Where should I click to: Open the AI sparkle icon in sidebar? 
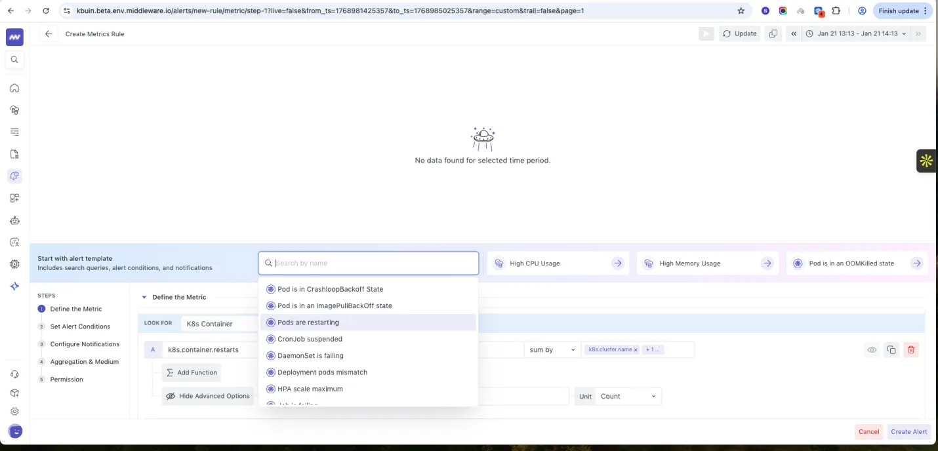[x=14, y=286]
